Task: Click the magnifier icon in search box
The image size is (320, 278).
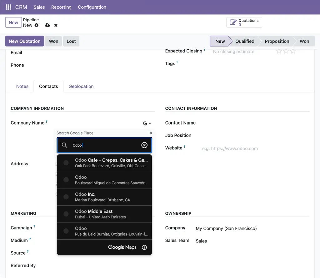Action: 64,145
